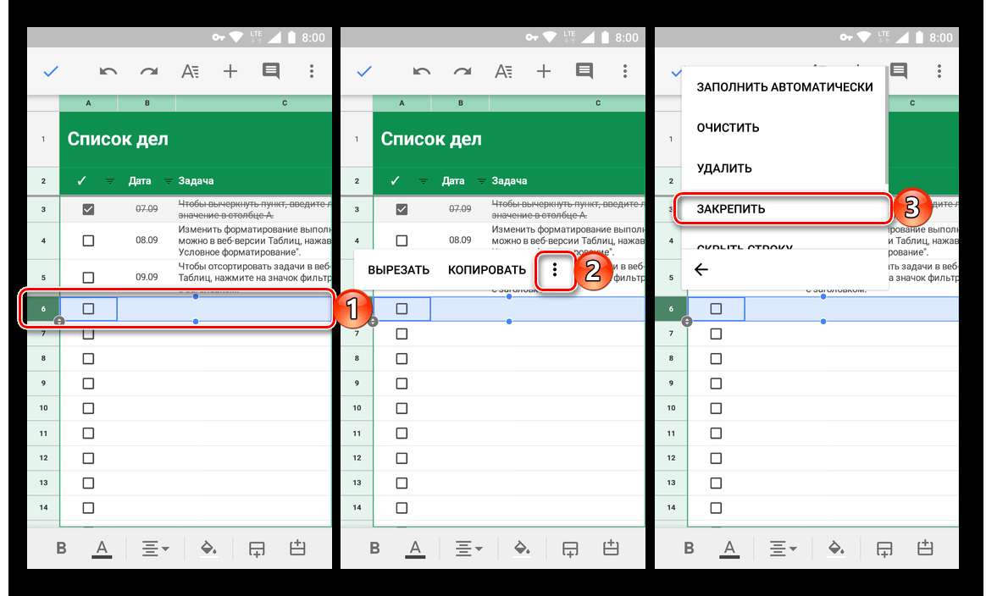Toggle bold on the right phone toolbar
Viewport: 986px width, 596px height.
click(x=689, y=549)
